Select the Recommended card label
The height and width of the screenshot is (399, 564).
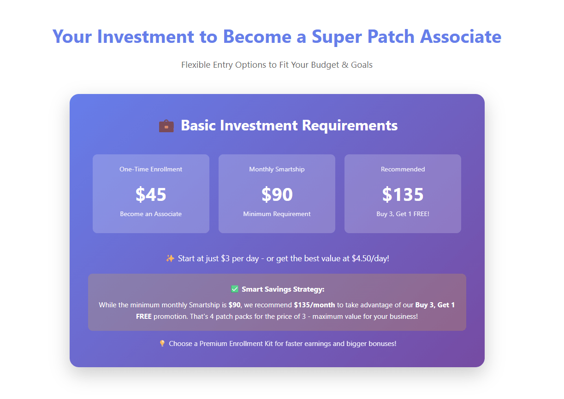pyautogui.click(x=403, y=169)
